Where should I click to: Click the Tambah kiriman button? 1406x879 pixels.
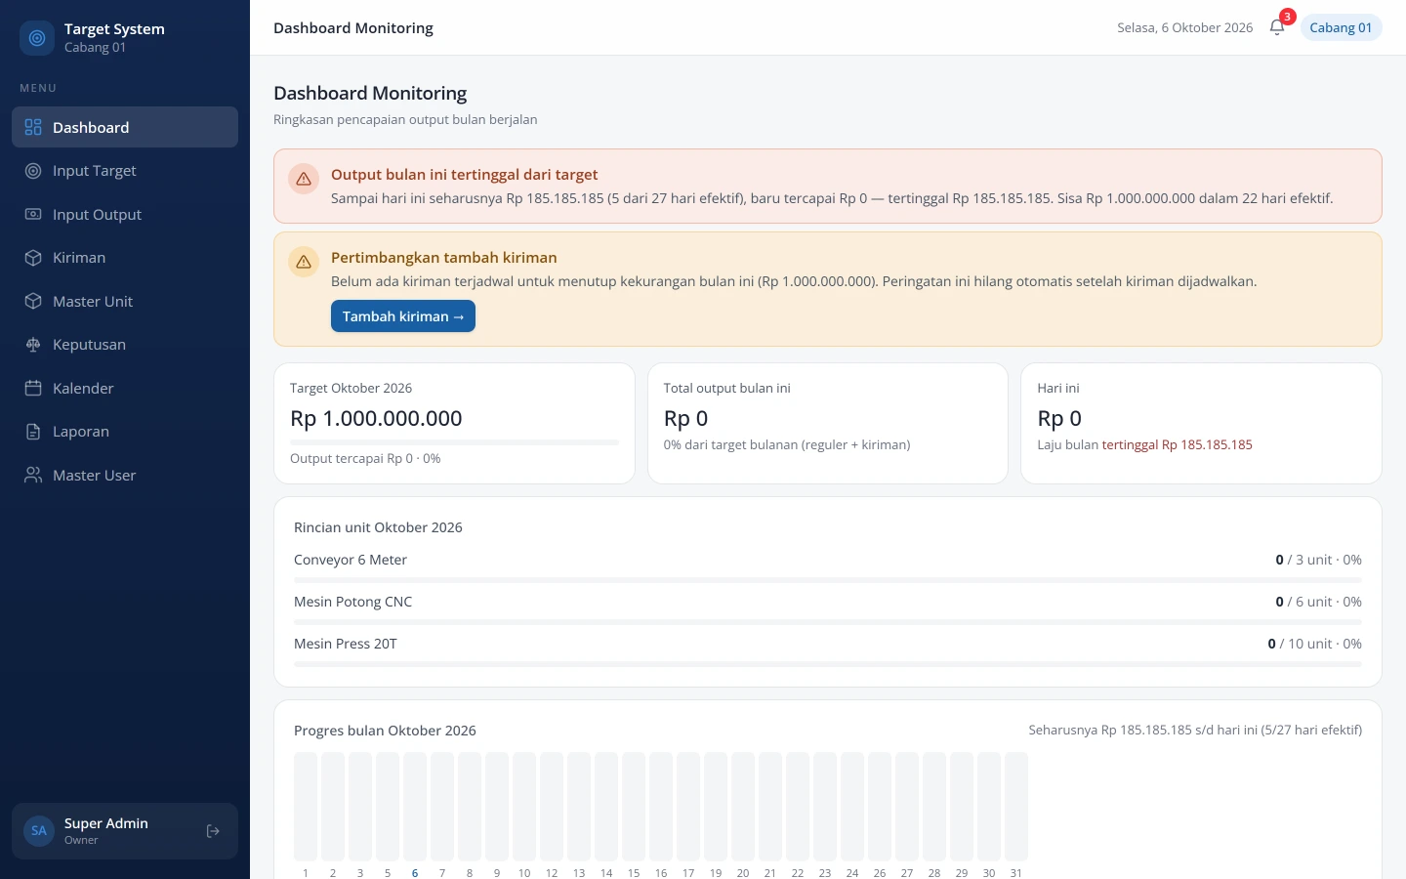coord(403,316)
